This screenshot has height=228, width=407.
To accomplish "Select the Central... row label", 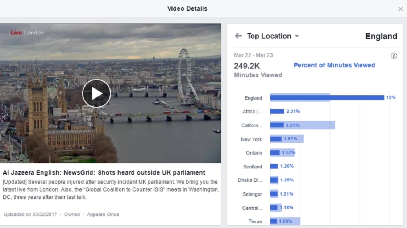I will point(252,208).
